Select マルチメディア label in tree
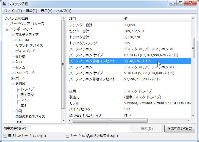 tap(27, 35)
